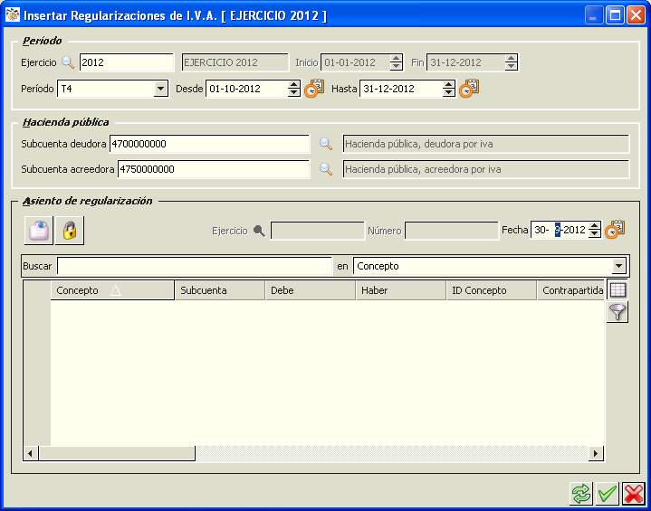Click the Contrapartida column header
The width and height of the screenshot is (651, 511).
pos(571,290)
